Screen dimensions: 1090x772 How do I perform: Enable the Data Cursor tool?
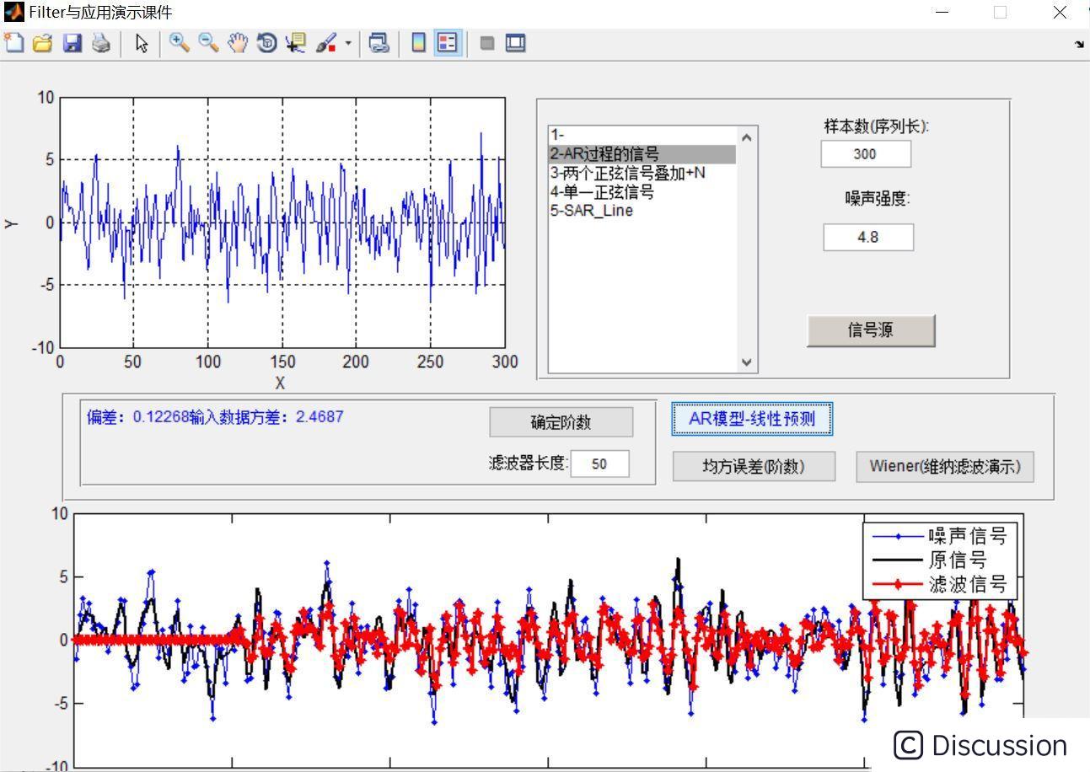tap(295, 43)
